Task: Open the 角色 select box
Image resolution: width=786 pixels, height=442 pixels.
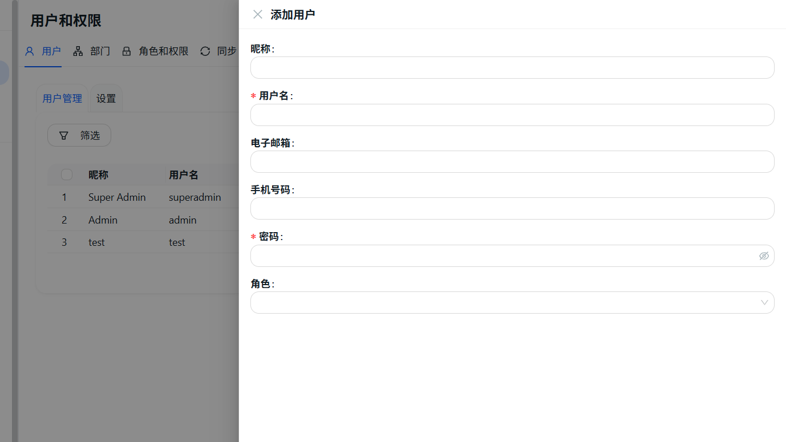Action: coord(512,302)
